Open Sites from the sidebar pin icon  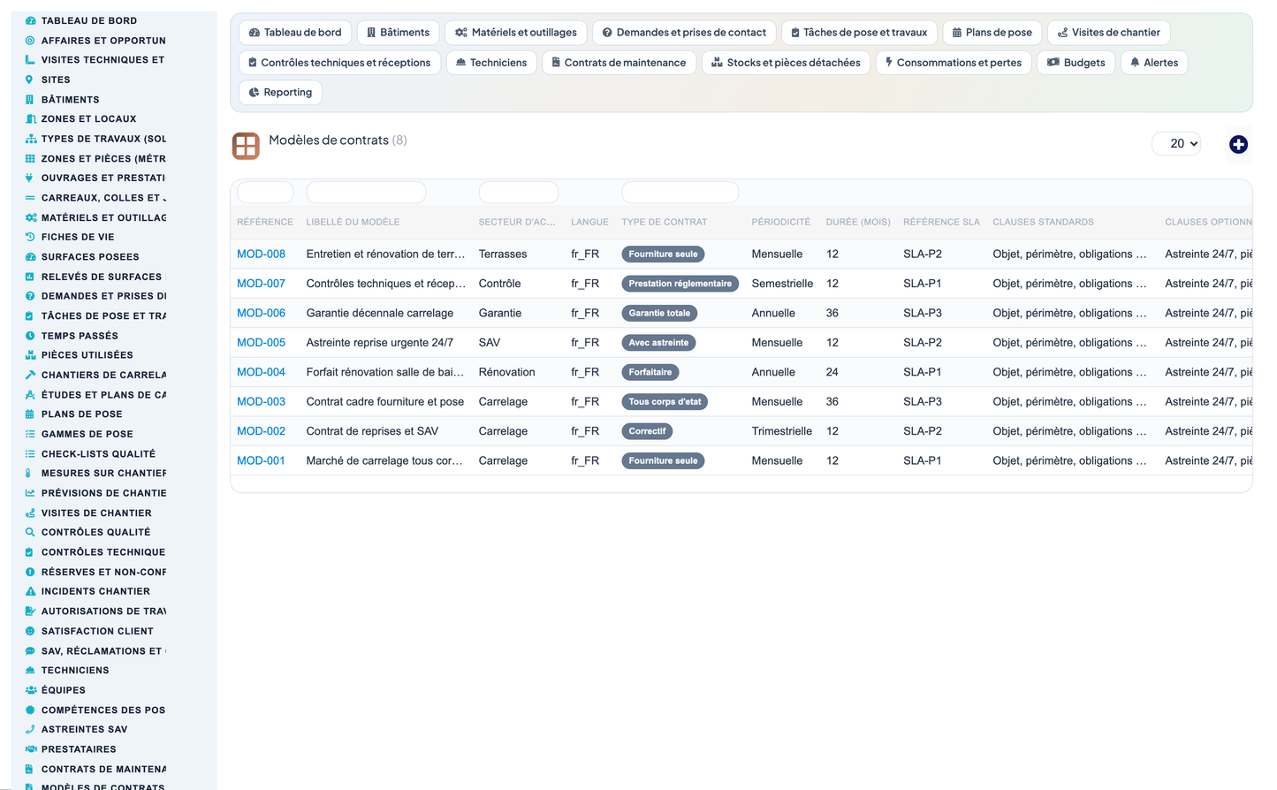tap(29, 80)
